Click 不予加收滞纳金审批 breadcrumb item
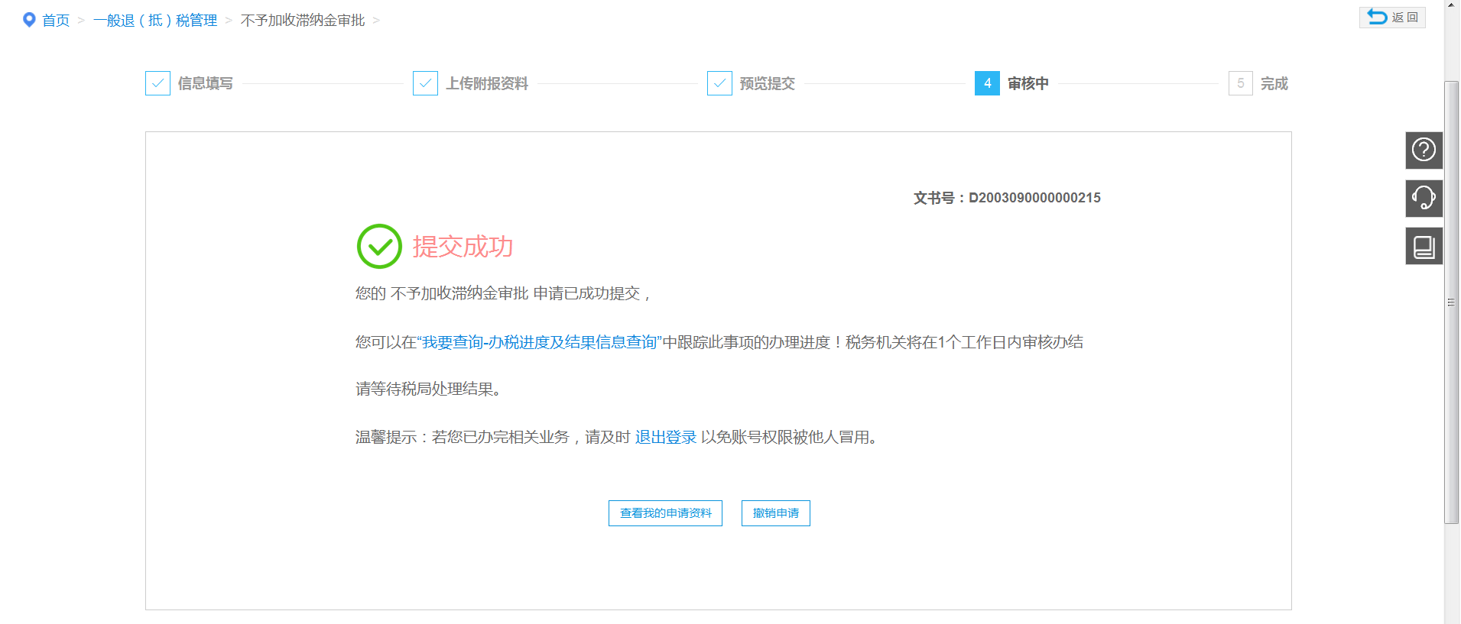The width and height of the screenshot is (1461, 624). (303, 21)
